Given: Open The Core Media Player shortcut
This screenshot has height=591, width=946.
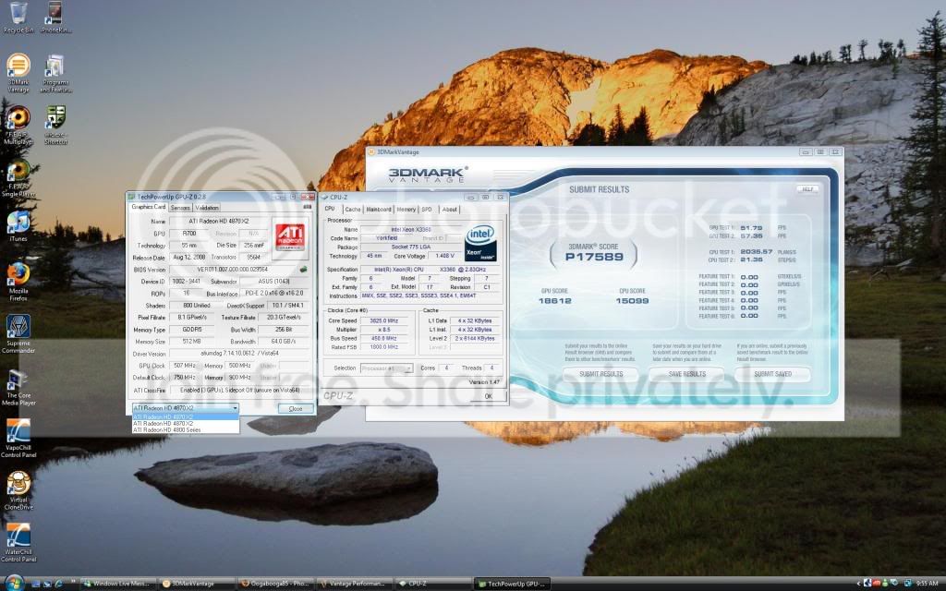Looking at the screenshot, I should pyautogui.click(x=18, y=386).
